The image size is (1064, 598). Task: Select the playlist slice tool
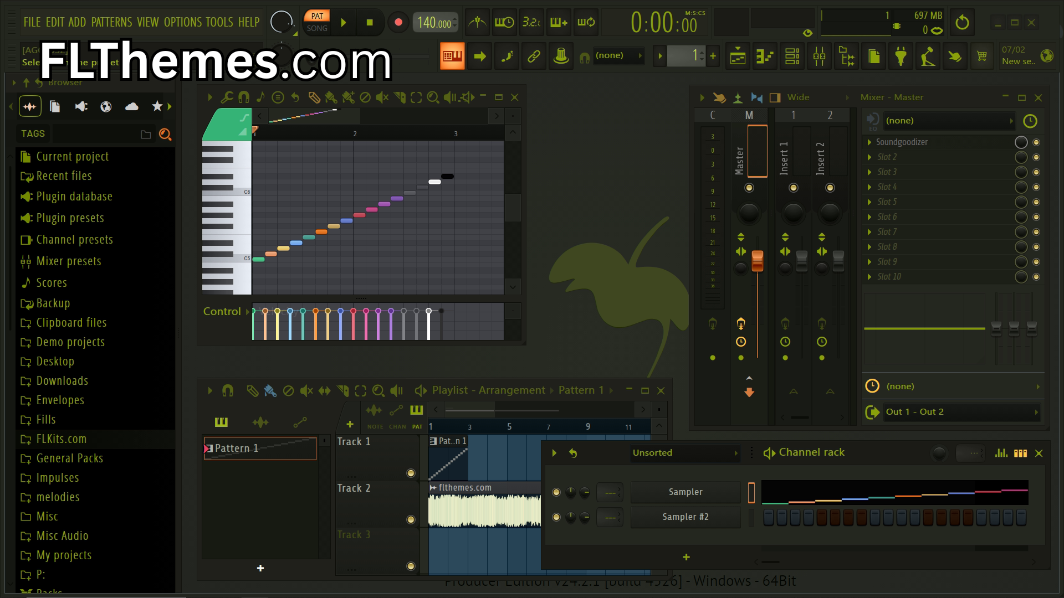[342, 391]
